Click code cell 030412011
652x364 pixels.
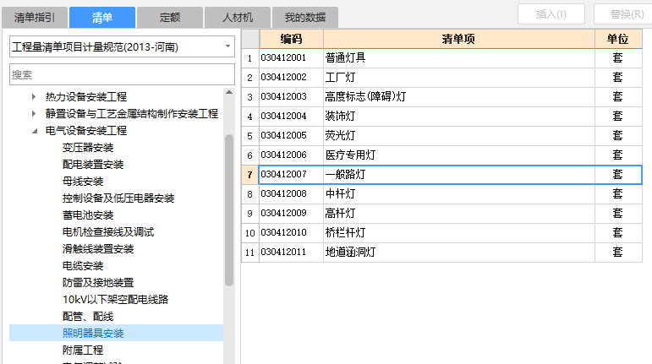[291, 253]
